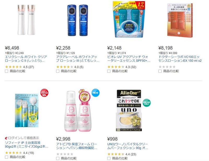
Task: Click the red login icon beside ログインして価格表示
Action: click(x=6, y=138)
